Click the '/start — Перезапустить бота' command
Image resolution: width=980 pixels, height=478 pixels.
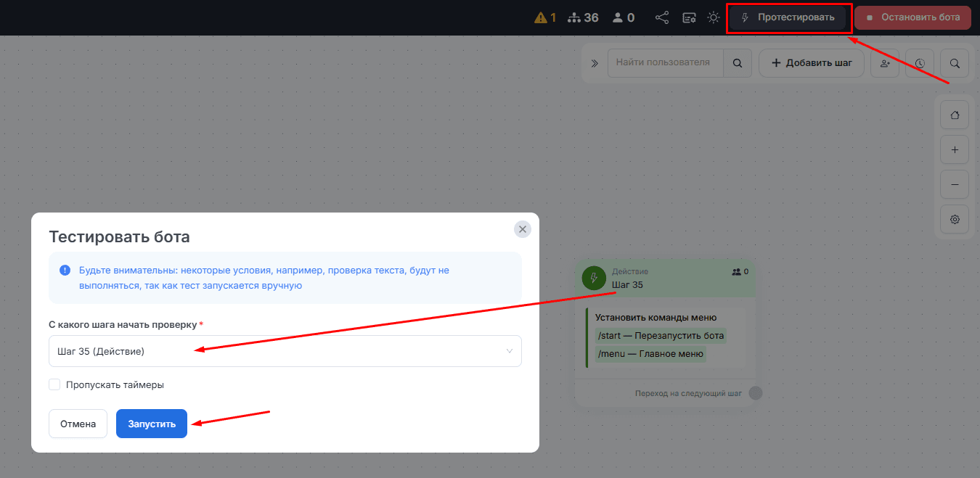[661, 336]
